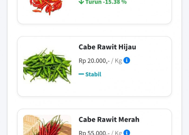The width and height of the screenshot is (189, 135).
Task: Open the Cabe Rawit Merah chili image
Action: (x=47, y=126)
